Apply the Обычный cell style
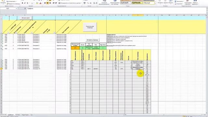The width and height of the screenshot is (208, 117). (149, 3)
